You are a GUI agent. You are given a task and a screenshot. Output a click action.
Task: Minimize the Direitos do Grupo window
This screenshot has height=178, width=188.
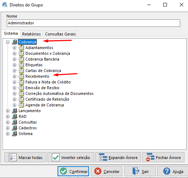coord(149,5)
